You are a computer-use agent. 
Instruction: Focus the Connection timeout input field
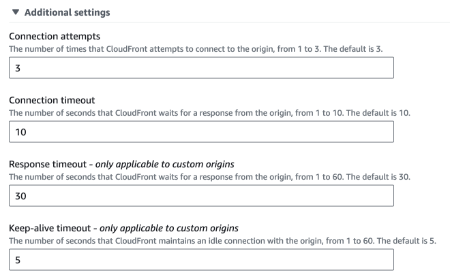coord(202,131)
